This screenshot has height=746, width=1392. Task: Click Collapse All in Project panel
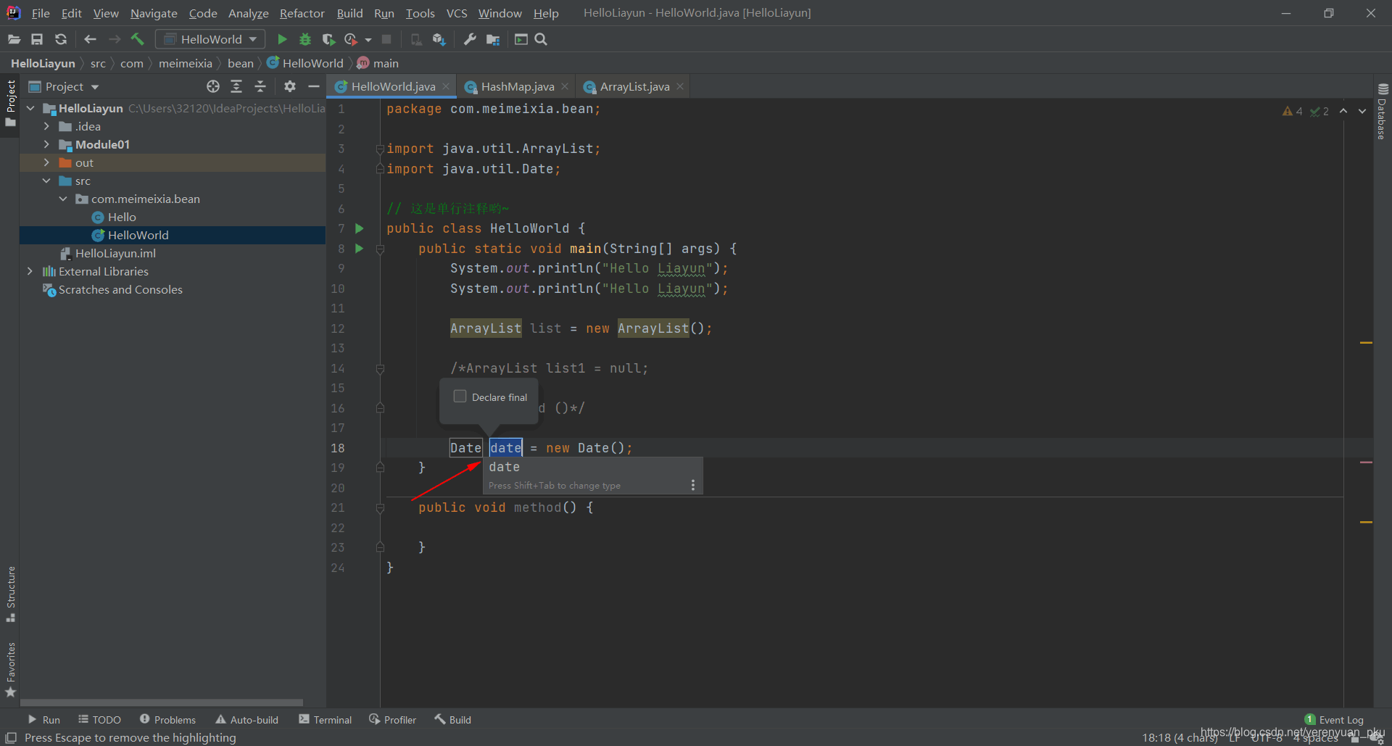[260, 86]
